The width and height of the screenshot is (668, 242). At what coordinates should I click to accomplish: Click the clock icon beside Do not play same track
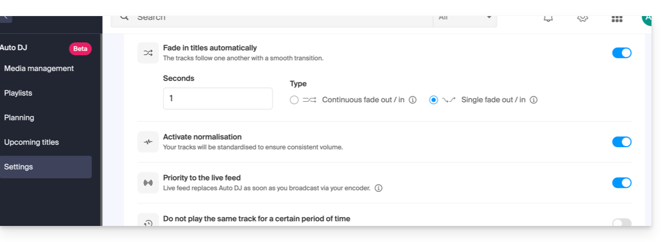148,222
